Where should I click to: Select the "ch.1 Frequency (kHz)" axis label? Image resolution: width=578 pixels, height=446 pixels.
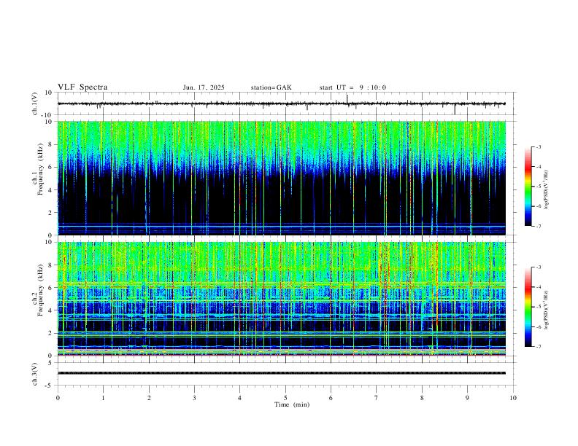click(37, 170)
